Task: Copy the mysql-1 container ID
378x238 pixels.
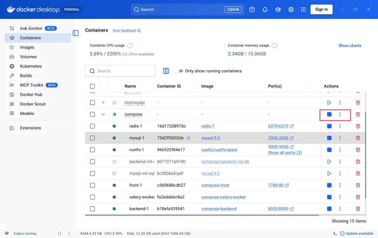Action: pos(189,138)
